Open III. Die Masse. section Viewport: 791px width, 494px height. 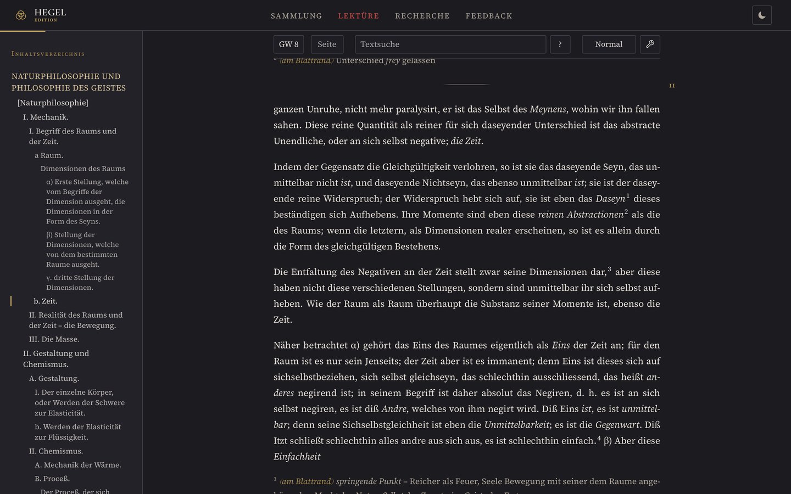(54, 339)
